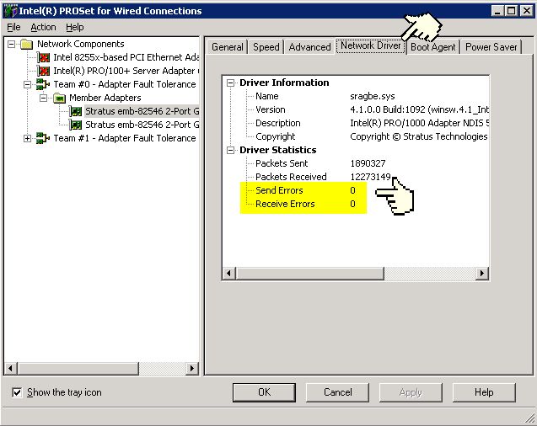This screenshot has height=426, width=537.
Task: Click the driver panel left scroll arrow
Action: coord(229,273)
